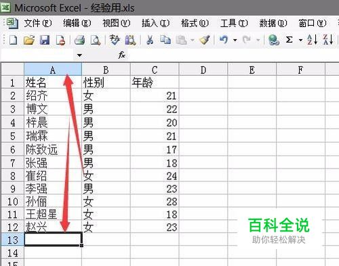
Task: Click the Permission document icon
Action: (x=60, y=40)
